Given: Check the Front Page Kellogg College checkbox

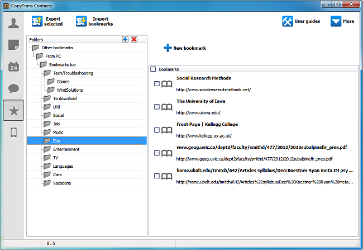Looking at the screenshot, I should click(x=157, y=130).
